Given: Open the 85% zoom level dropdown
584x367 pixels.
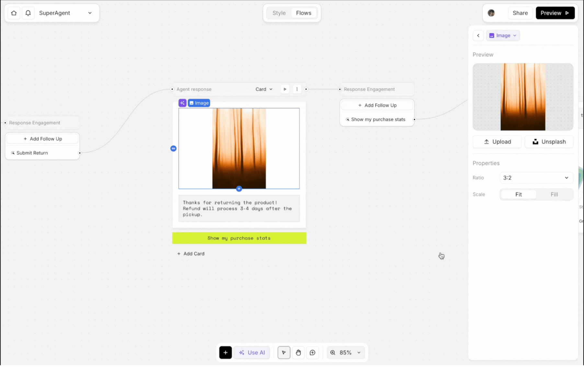Looking at the screenshot, I should click(x=345, y=353).
